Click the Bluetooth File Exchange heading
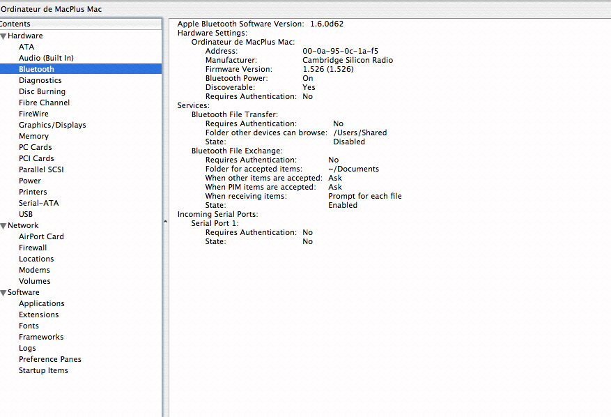 coord(237,151)
